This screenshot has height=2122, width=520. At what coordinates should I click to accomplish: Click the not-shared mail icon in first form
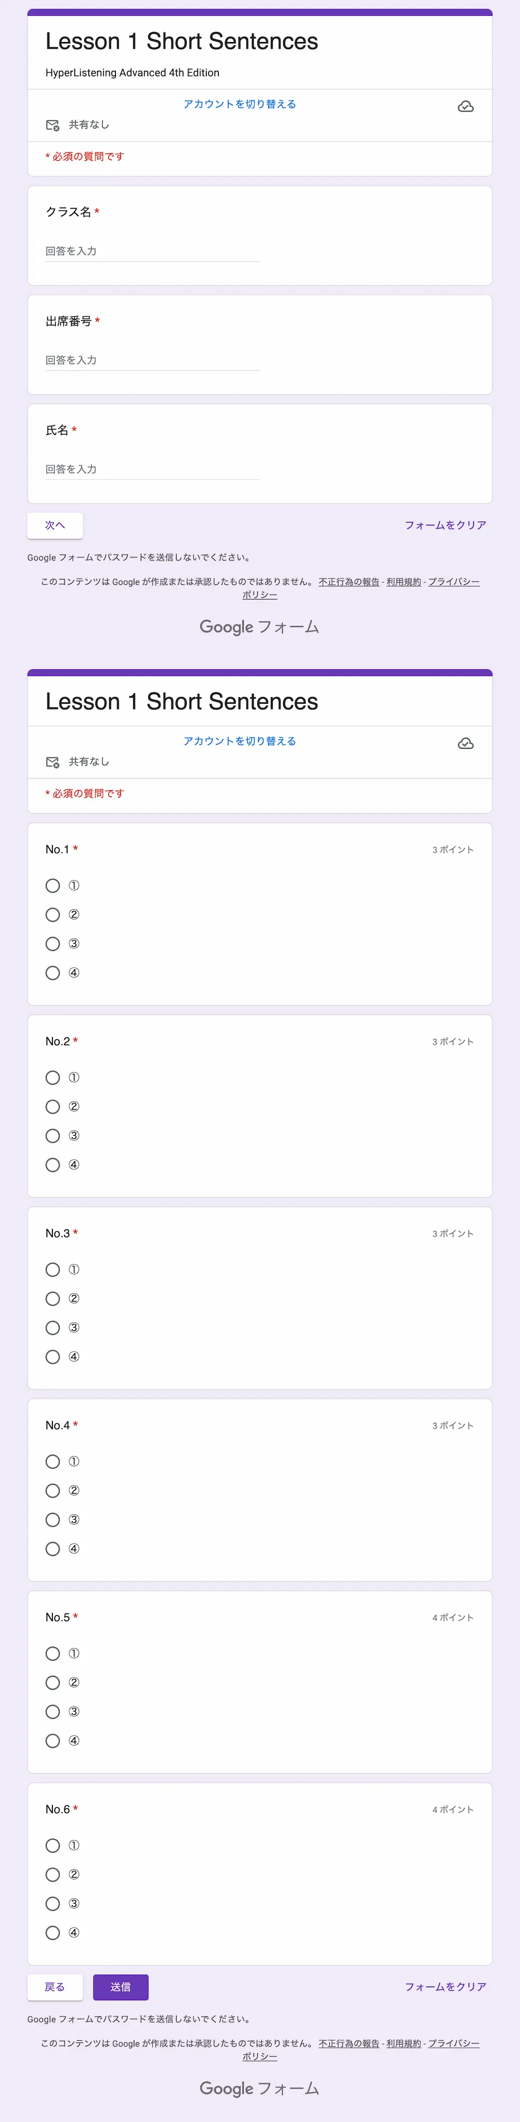point(53,125)
